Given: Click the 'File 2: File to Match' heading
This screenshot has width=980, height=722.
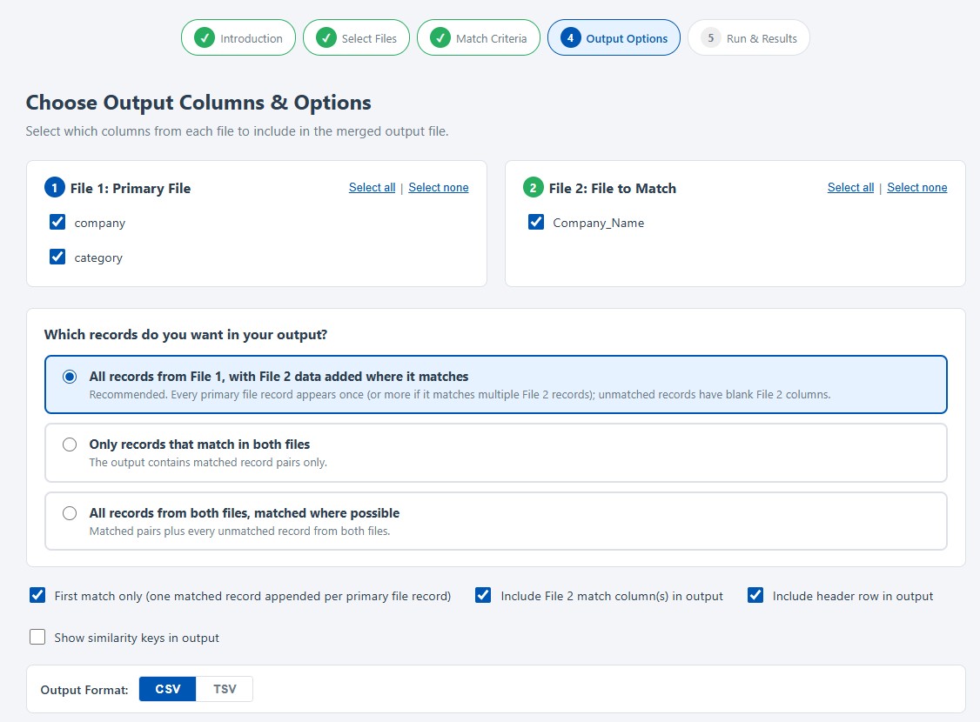Looking at the screenshot, I should click(613, 188).
